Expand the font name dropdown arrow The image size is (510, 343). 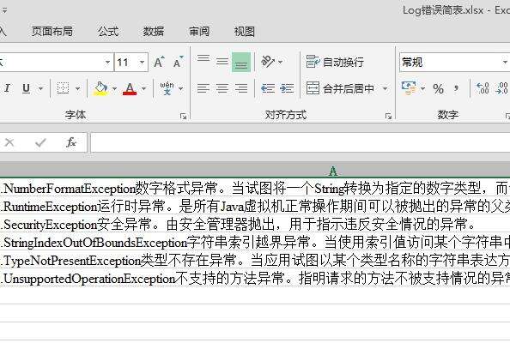[x=107, y=62]
